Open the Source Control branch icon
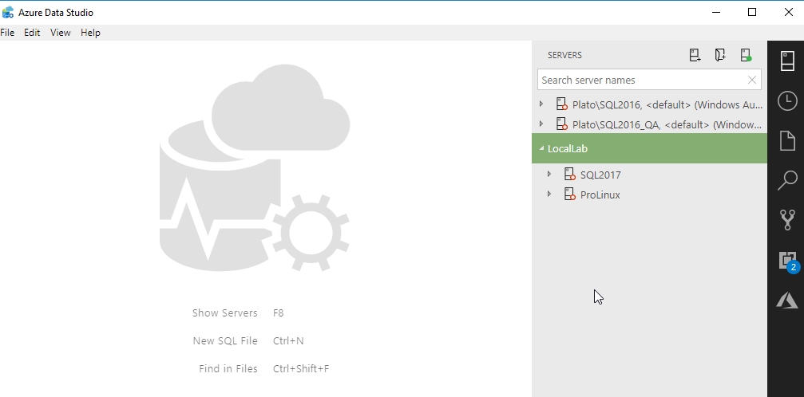Screen dimensions: 804x397 click(x=787, y=220)
